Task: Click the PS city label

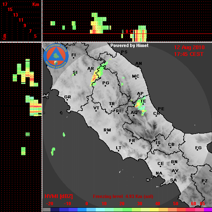Action: pyautogui.click(x=124, y=52)
